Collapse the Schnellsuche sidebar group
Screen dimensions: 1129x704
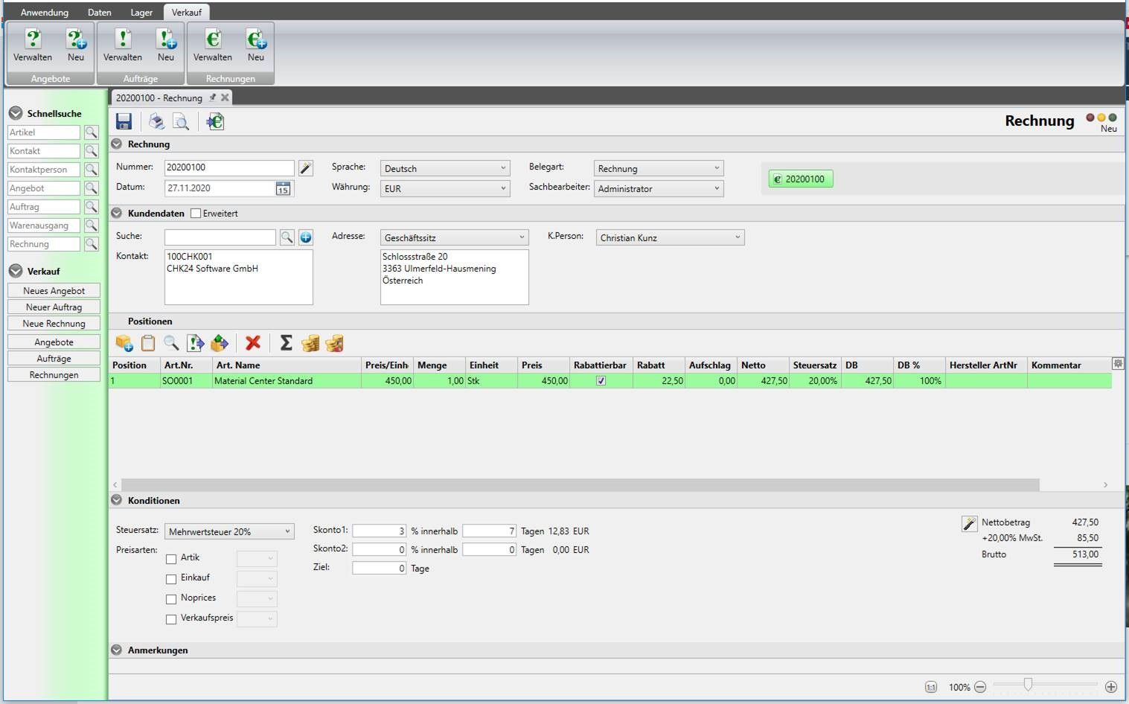(x=16, y=113)
